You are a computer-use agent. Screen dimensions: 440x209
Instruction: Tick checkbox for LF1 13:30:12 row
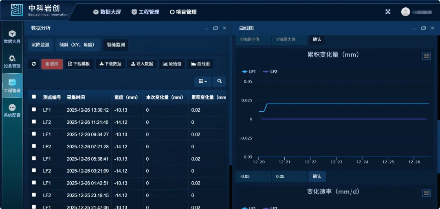[x=34, y=109]
